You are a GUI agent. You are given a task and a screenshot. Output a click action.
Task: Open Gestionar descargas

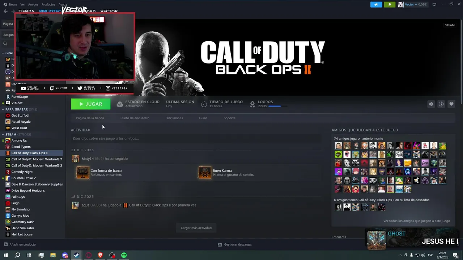[235, 244]
